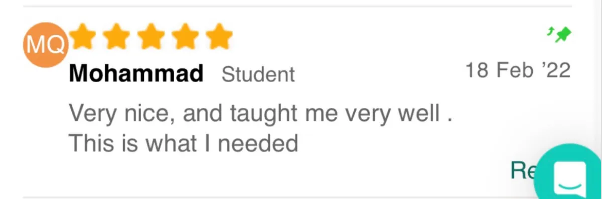The height and width of the screenshot is (199, 602).
Task: Click the word 'taught' in the review
Action: coord(262,114)
